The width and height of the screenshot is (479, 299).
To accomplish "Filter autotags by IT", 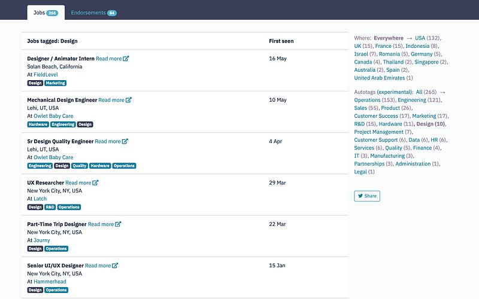I will (x=356, y=155).
